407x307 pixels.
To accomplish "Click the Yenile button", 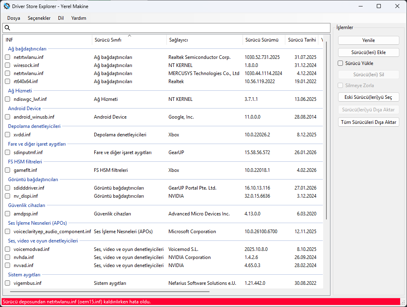I will click(368, 40).
